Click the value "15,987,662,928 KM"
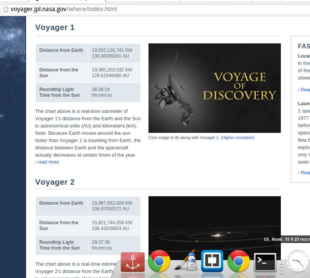Image resolution: width=310 pixels, height=278 pixels. (112, 203)
